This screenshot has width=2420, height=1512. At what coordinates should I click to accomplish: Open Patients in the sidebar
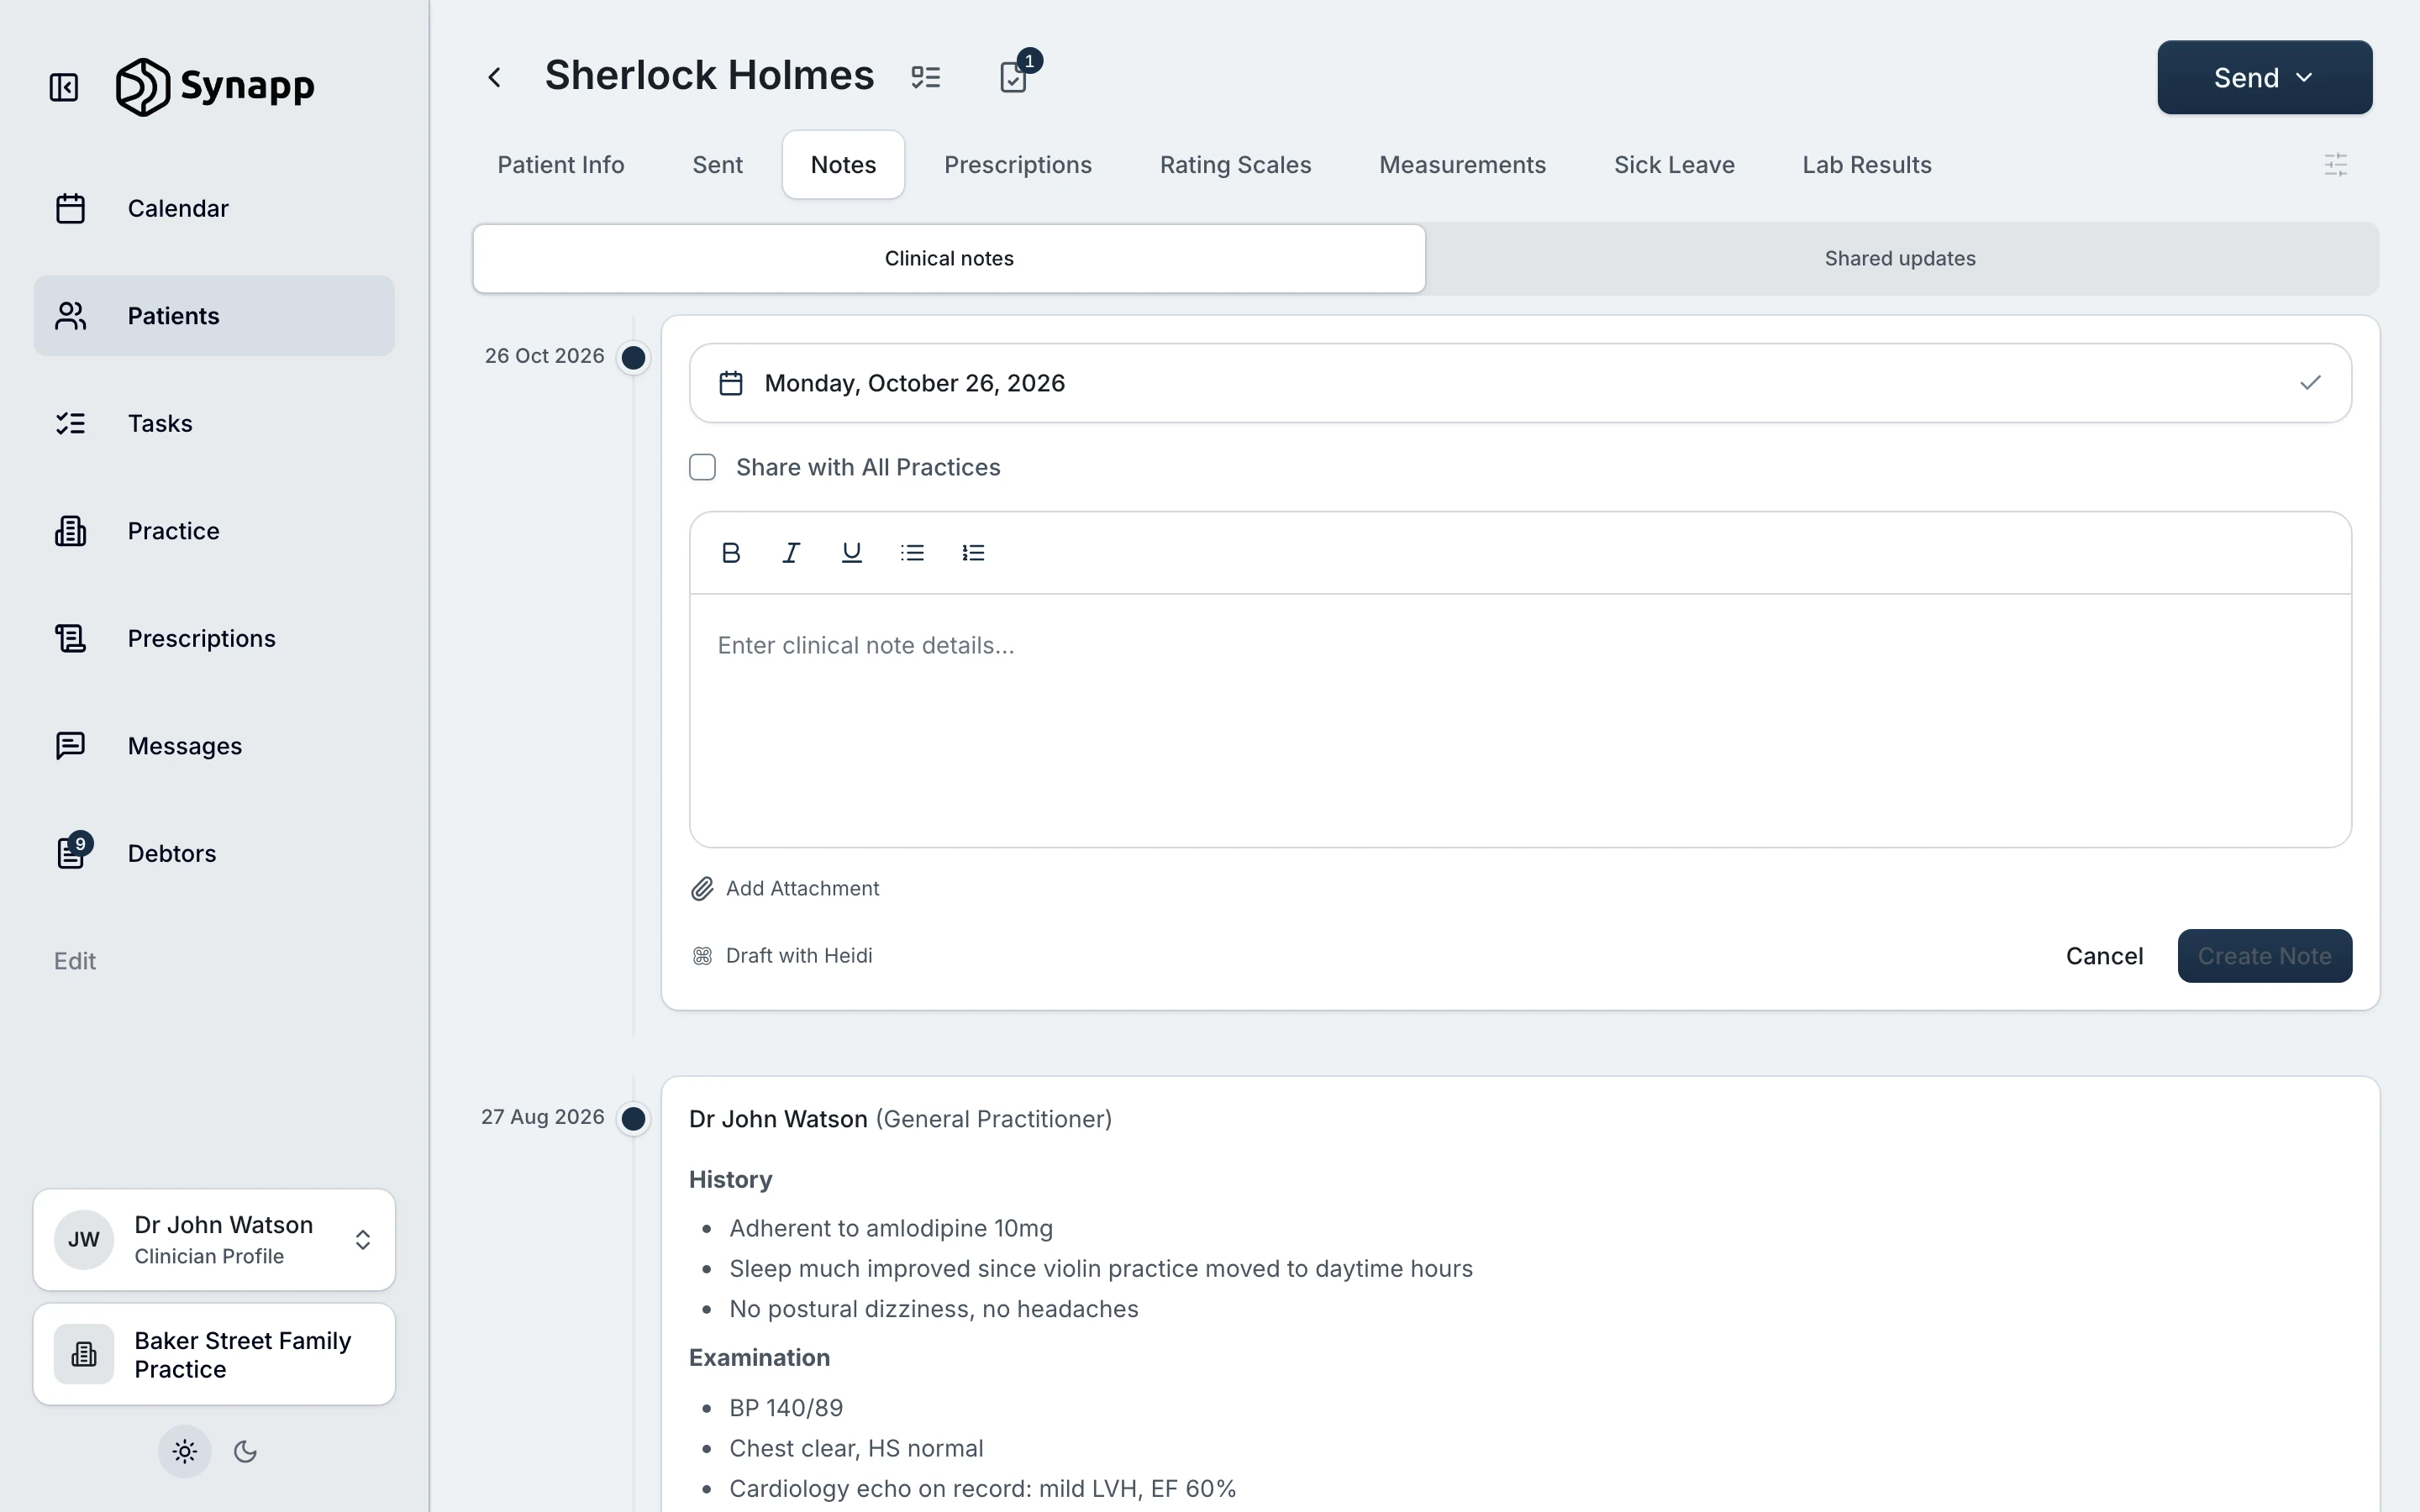(x=214, y=316)
